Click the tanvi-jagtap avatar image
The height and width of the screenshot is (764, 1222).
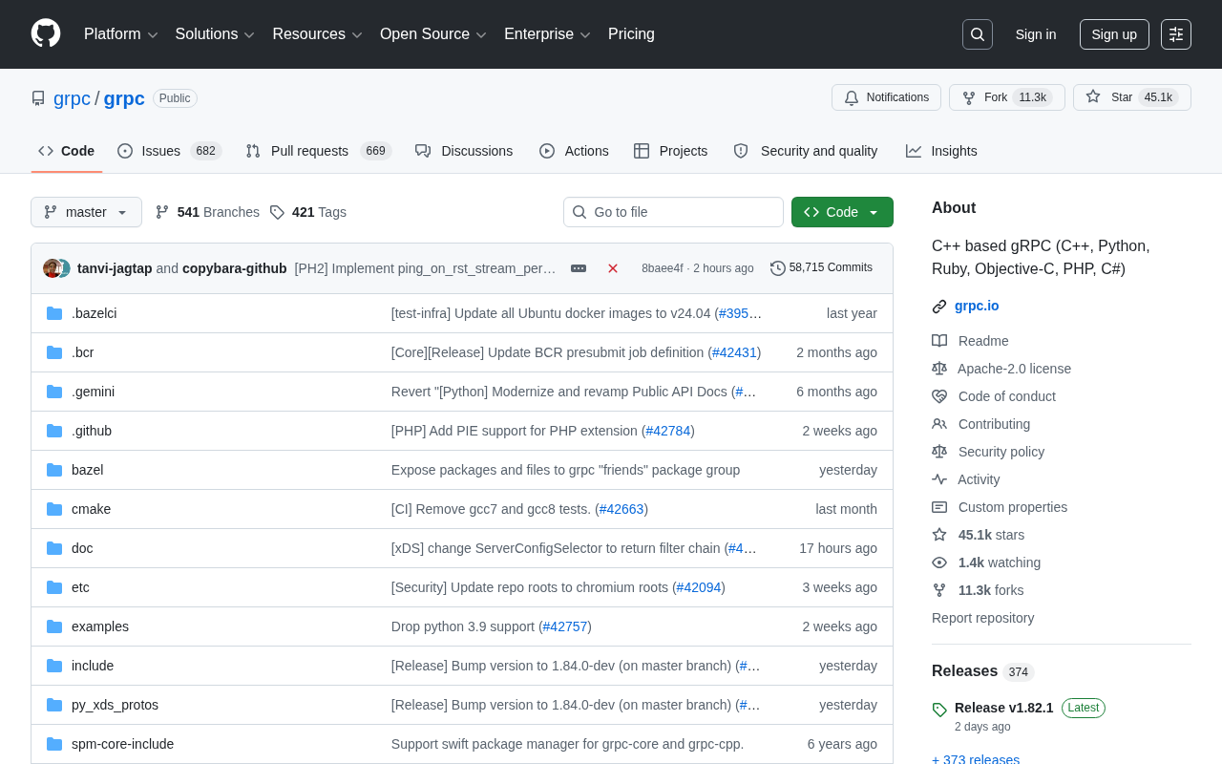pyautogui.click(x=52, y=268)
